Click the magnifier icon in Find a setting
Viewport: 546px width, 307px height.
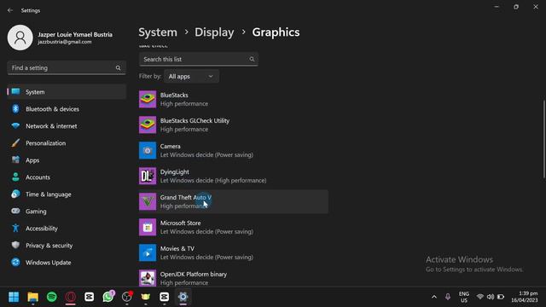point(118,68)
